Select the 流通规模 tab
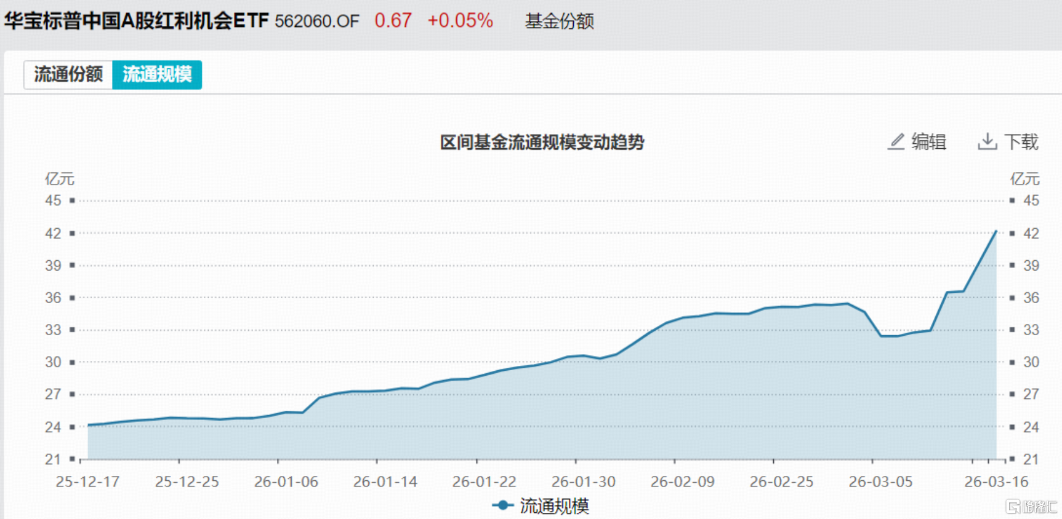This screenshot has width=1062, height=519. 157,74
